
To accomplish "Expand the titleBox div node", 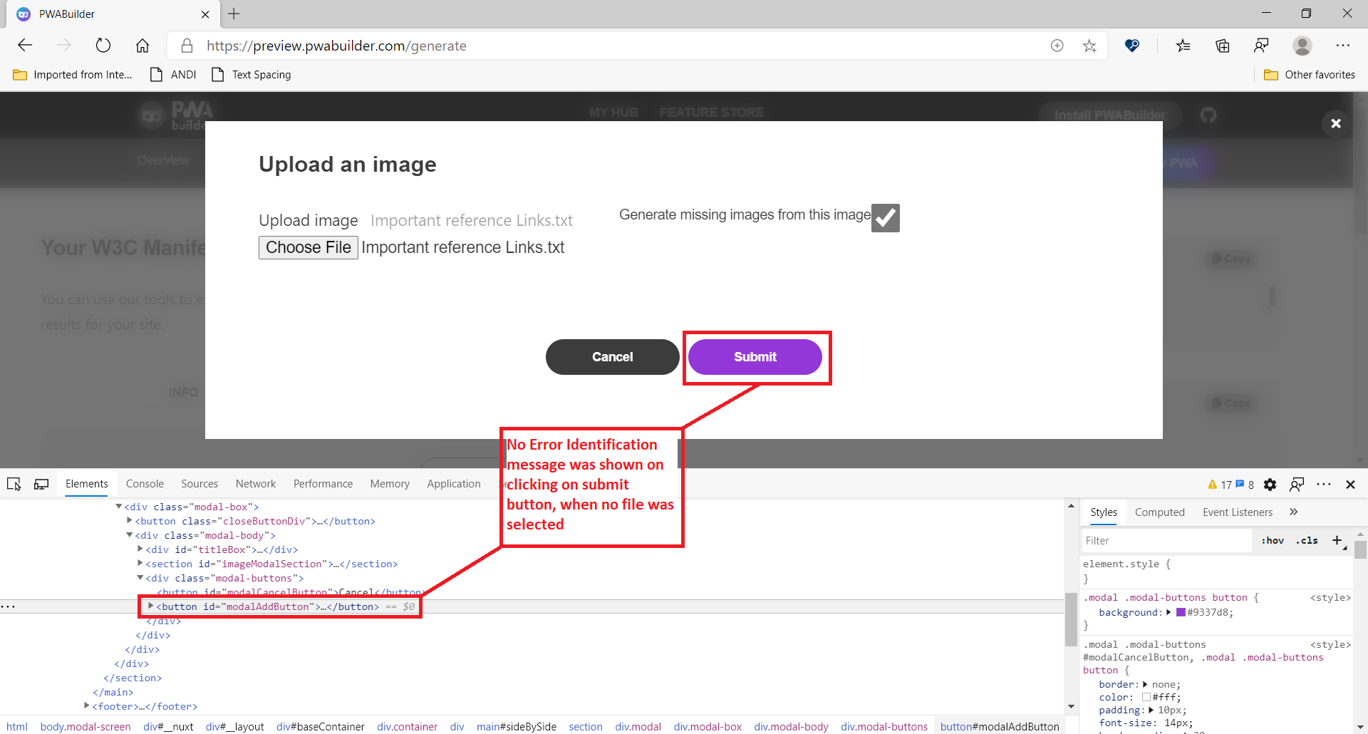I will coord(141,549).
